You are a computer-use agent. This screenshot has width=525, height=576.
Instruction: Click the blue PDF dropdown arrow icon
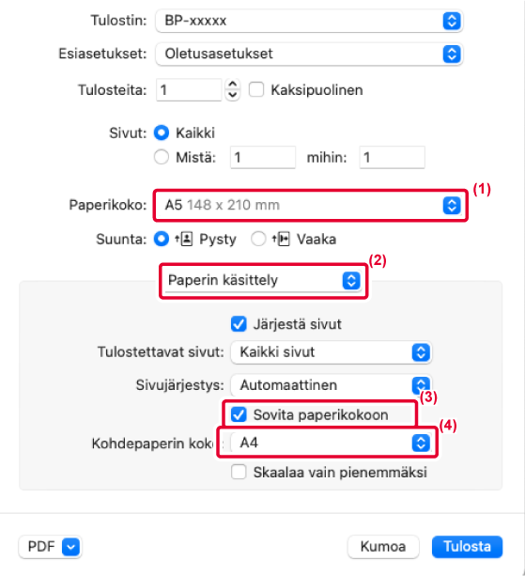(x=70, y=547)
